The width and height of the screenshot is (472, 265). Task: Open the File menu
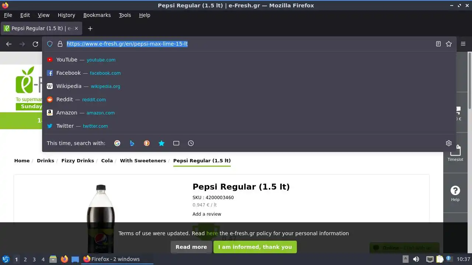tap(8, 15)
